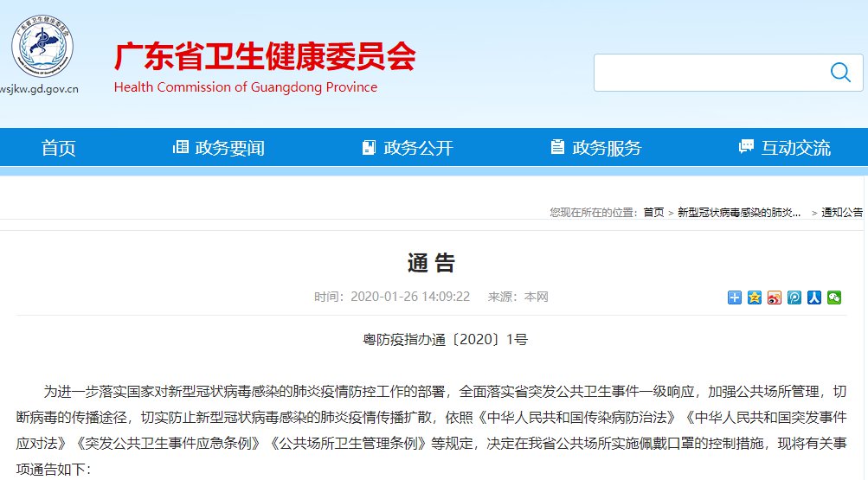The height and width of the screenshot is (480, 868).
Task: Open the 政务要闻 navigation item
Action: tap(220, 147)
